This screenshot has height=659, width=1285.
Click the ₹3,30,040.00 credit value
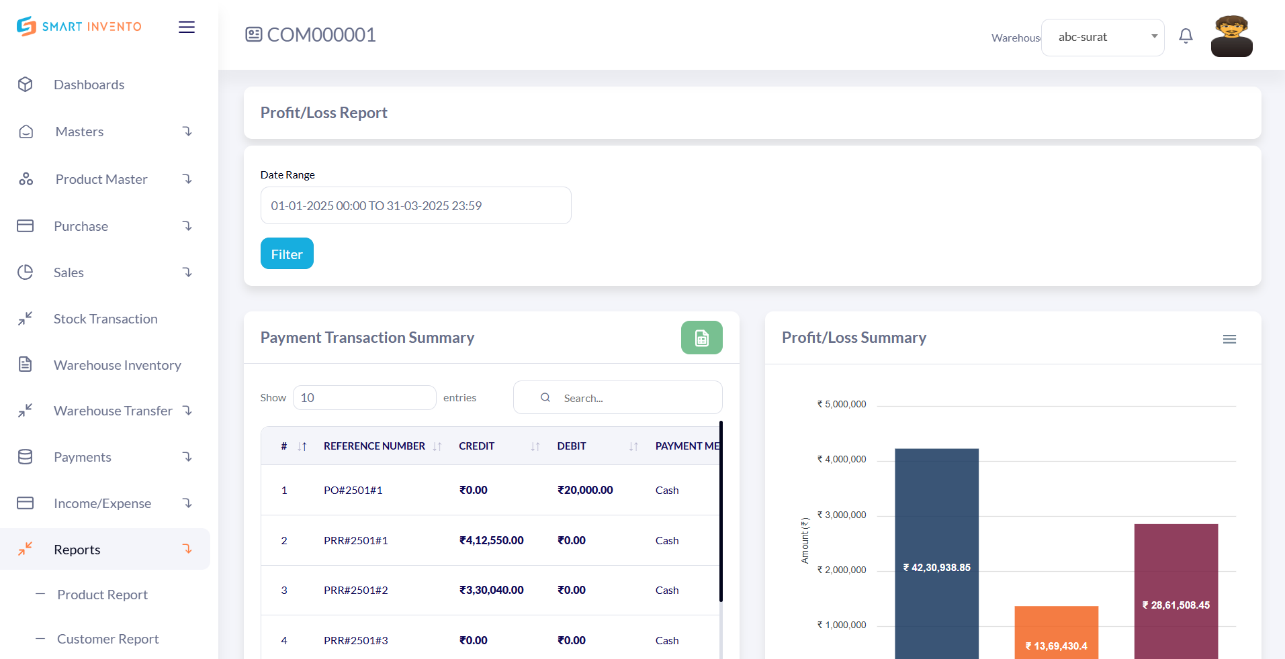tap(492, 591)
